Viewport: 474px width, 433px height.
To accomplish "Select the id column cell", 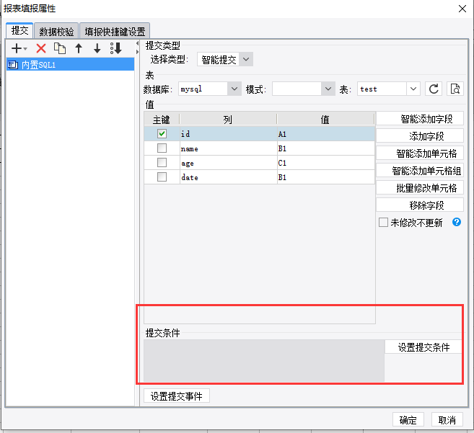I will pos(228,134).
